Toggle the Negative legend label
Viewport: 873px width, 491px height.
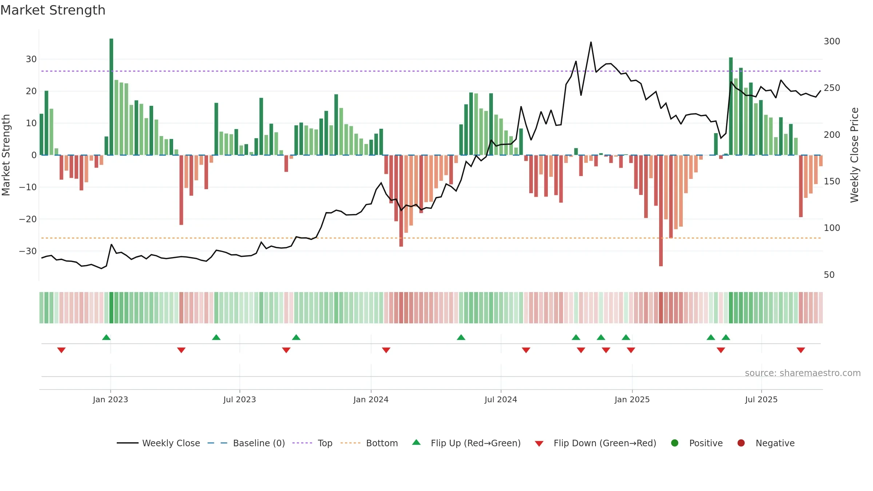775,443
